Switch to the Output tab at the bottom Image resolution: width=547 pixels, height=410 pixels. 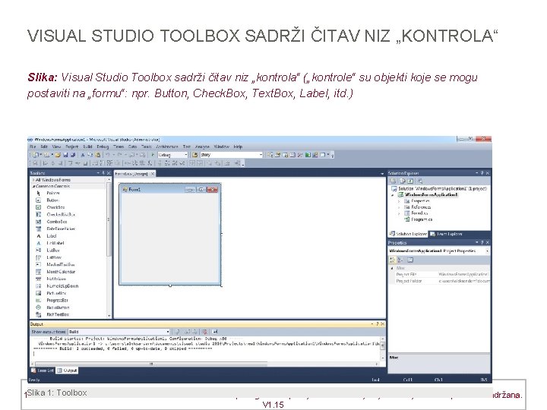[67, 371]
